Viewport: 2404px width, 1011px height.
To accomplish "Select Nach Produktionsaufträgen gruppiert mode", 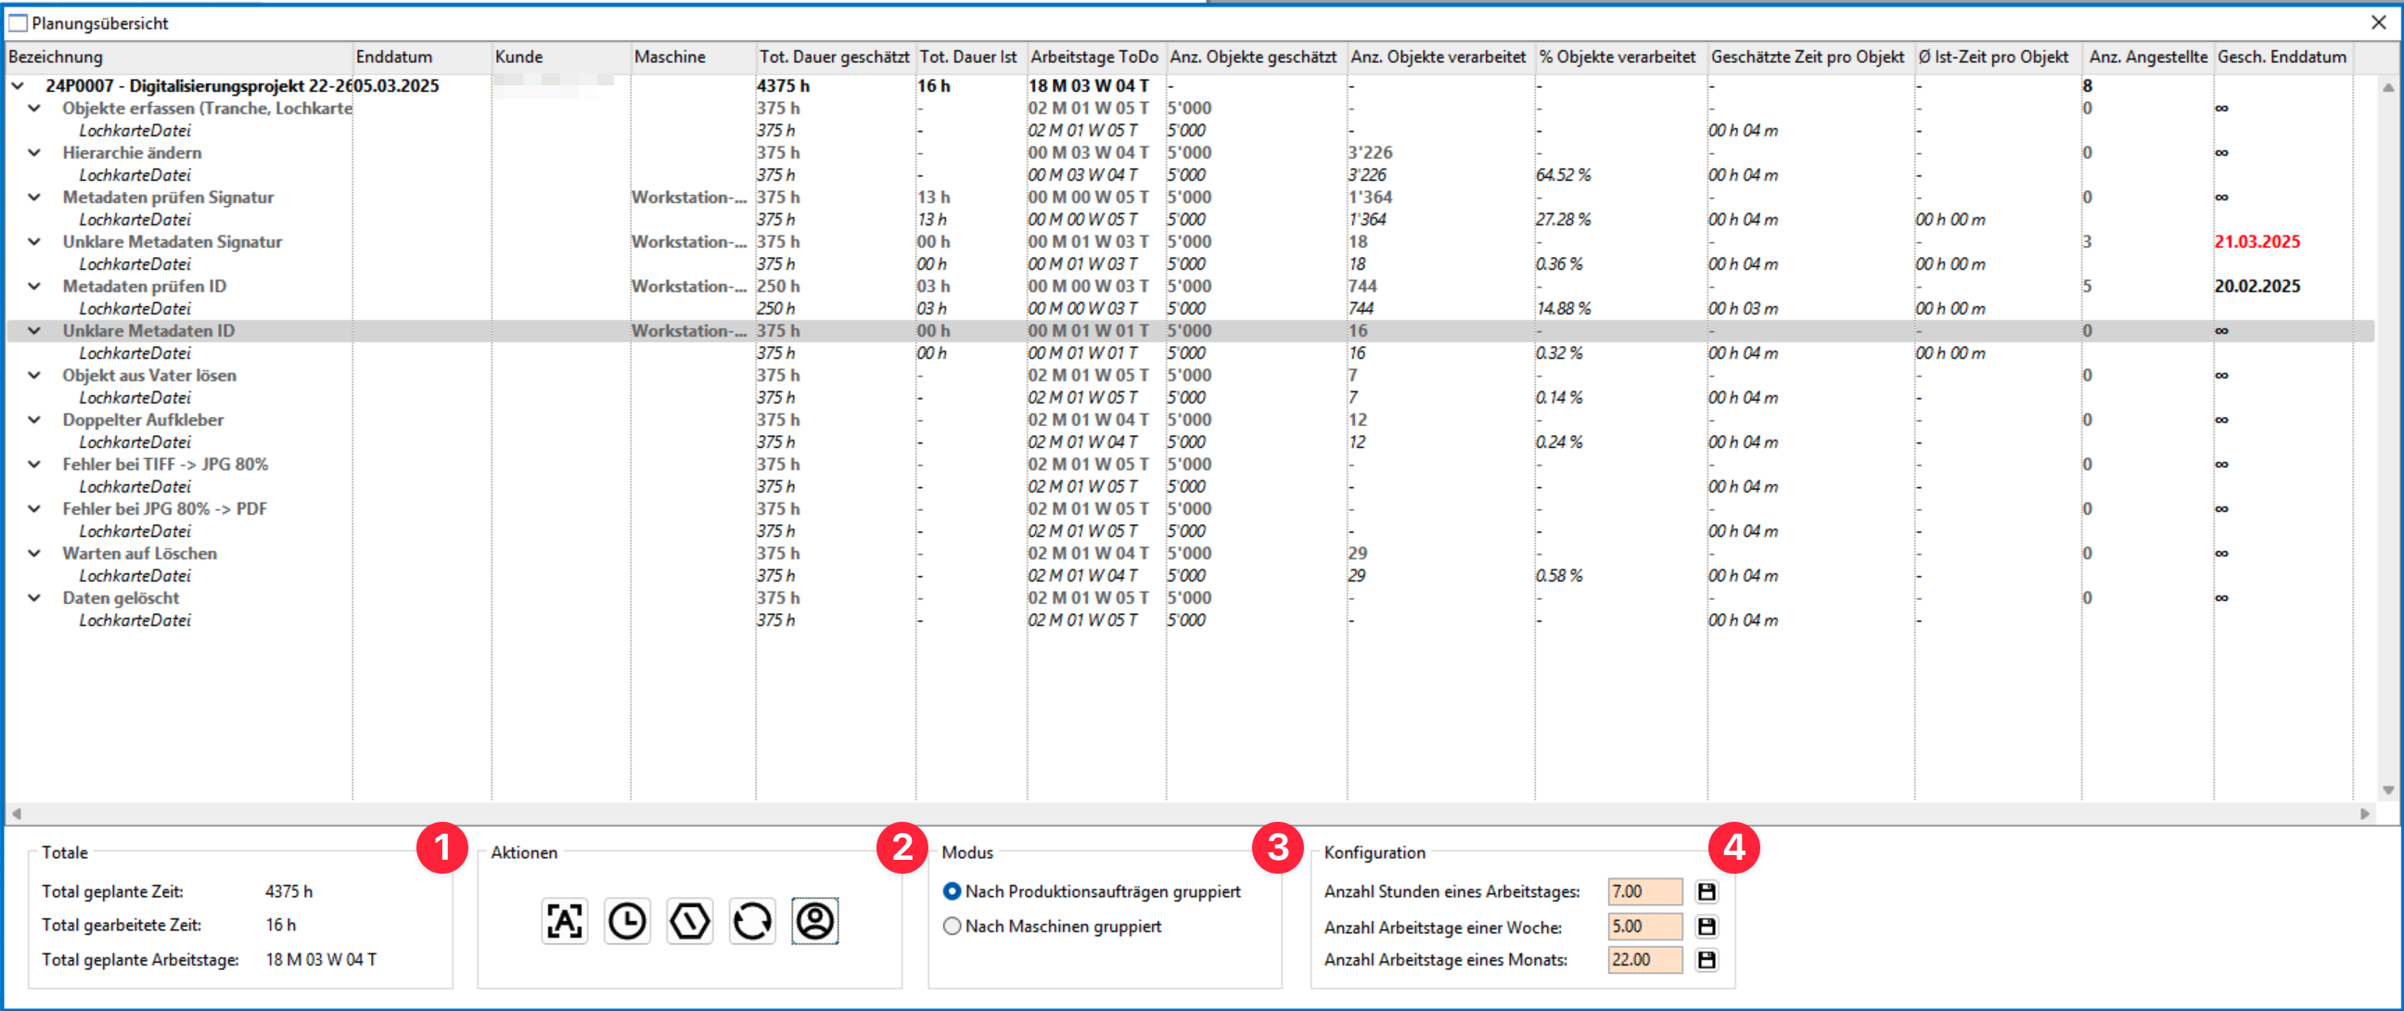I will [952, 891].
